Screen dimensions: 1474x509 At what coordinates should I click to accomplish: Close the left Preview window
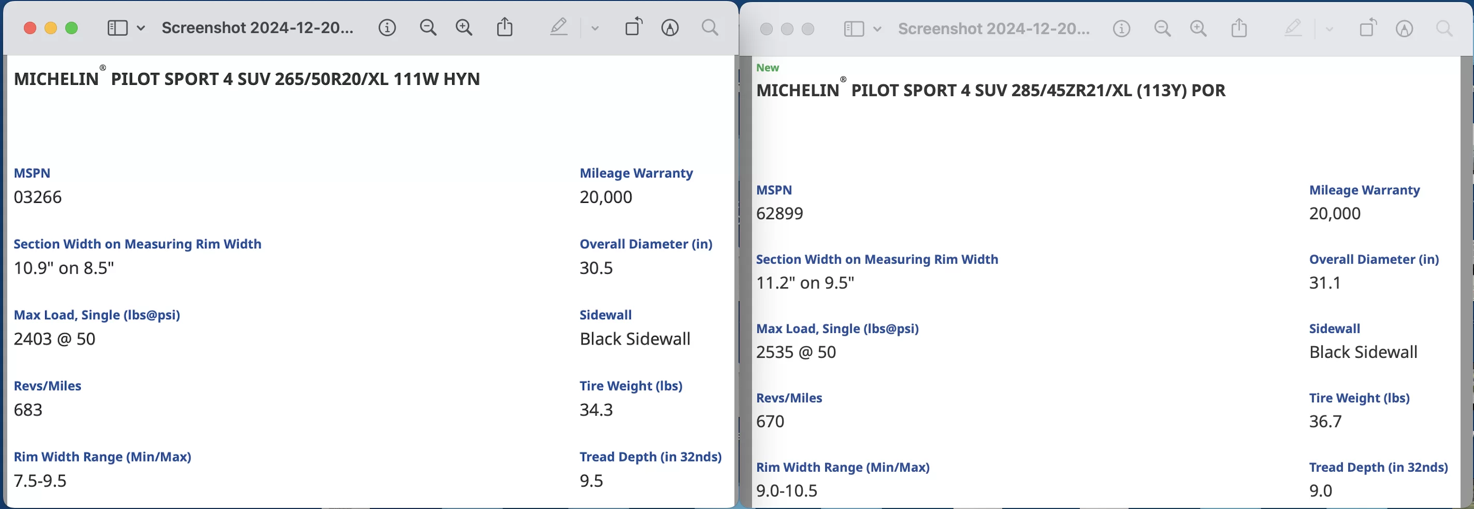[31, 28]
